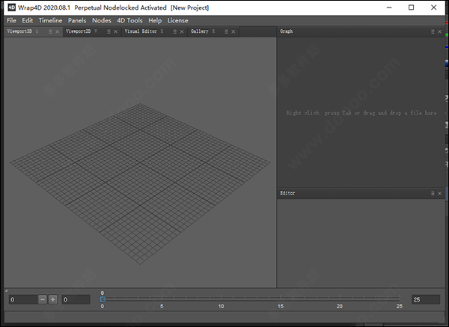Open the Viewport3D tab options menu icon
Viewport: 449px width, 327px height.
pyautogui.click(x=50, y=31)
